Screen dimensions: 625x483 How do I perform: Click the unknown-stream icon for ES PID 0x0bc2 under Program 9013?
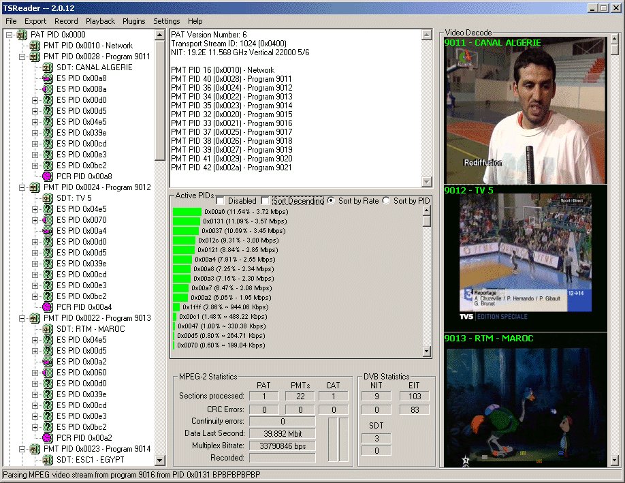47,427
